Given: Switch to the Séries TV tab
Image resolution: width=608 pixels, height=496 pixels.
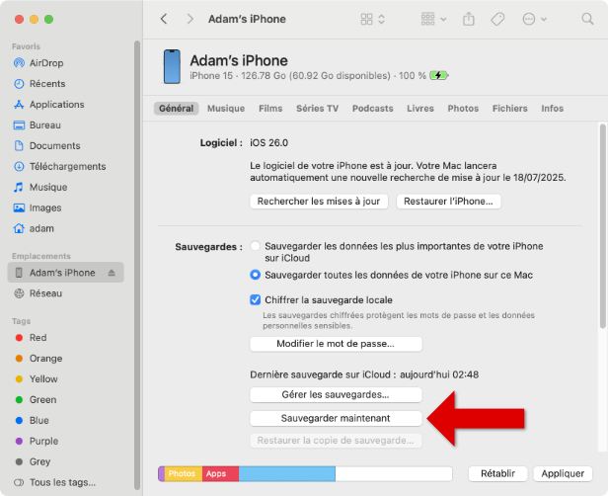Looking at the screenshot, I should point(317,109).
